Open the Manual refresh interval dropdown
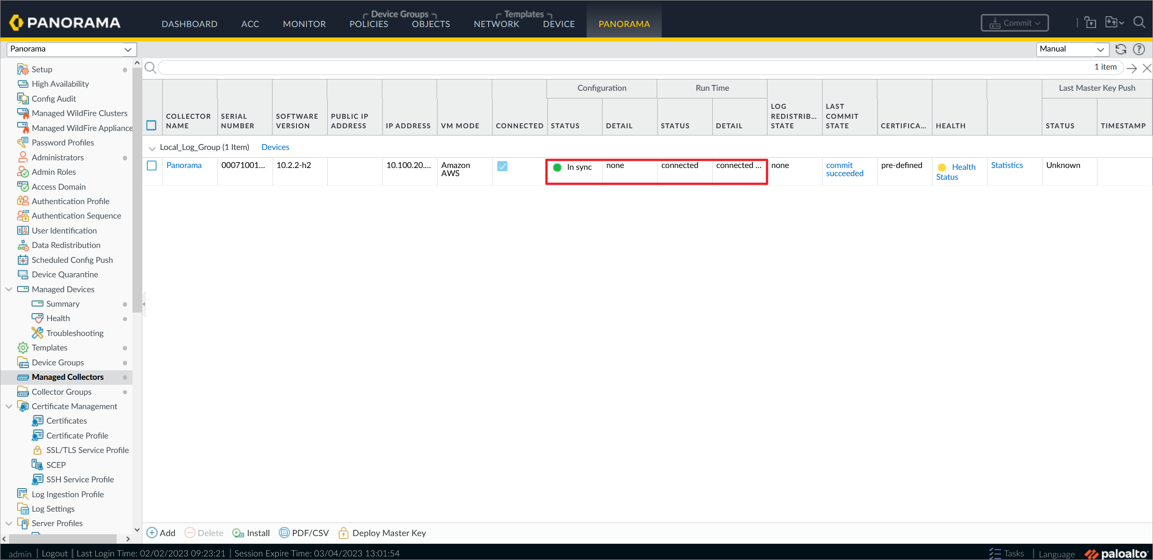This screenshot has height=560, width=1153. (x=1072, y=49)
